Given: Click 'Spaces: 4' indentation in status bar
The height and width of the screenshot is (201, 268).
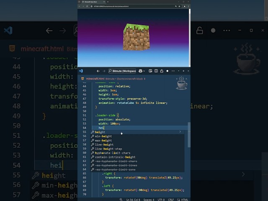Looking at the screenshot, I should click(149, 200).
